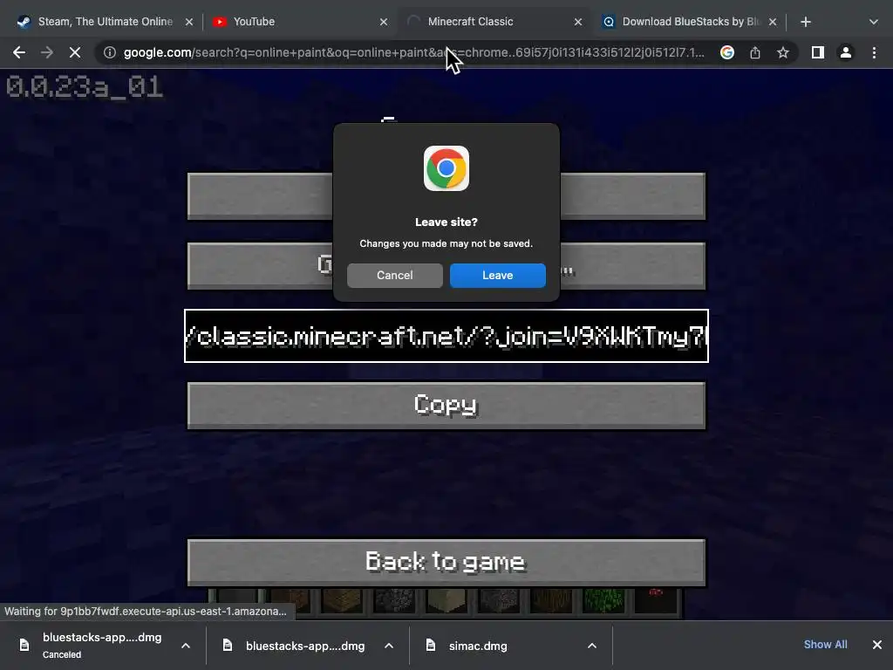Close the Minecraft Classic tab
The width and height of the screenshot is (893, 670).
click(578, 22)
